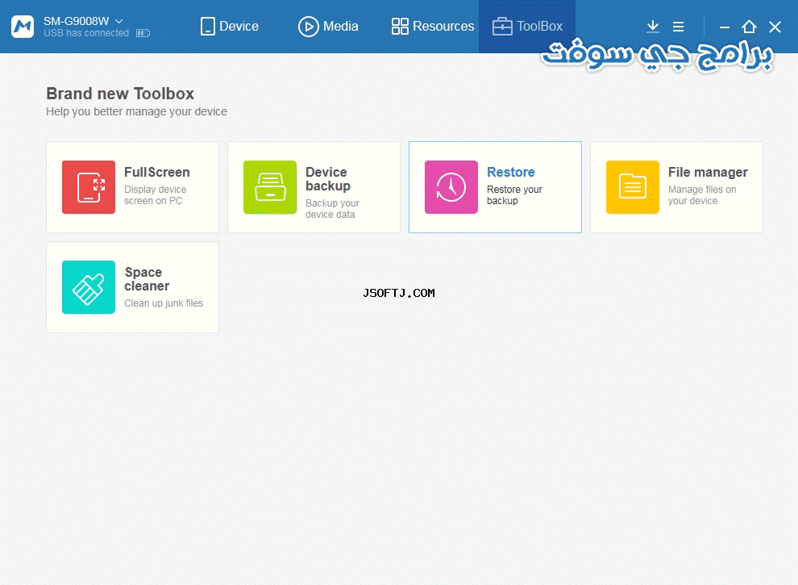Close the application window
The width and height of the screenshot is (798, 585).
(775, 27)
